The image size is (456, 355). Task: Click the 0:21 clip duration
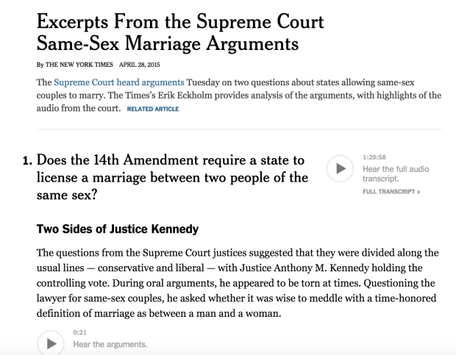point(80,334)
